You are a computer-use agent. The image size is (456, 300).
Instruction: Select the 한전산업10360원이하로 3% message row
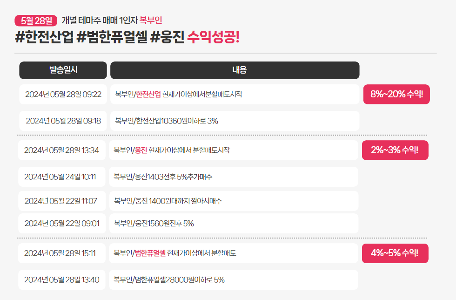(235, 121)
